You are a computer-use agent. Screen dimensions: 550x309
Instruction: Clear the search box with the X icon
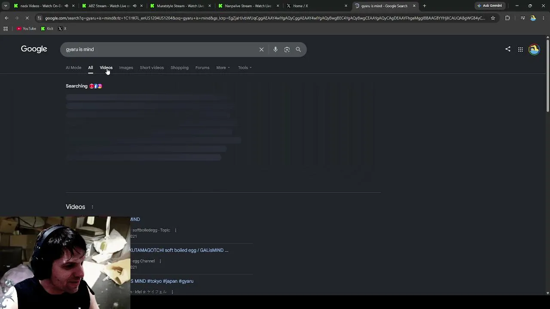(x=261, y=49)
